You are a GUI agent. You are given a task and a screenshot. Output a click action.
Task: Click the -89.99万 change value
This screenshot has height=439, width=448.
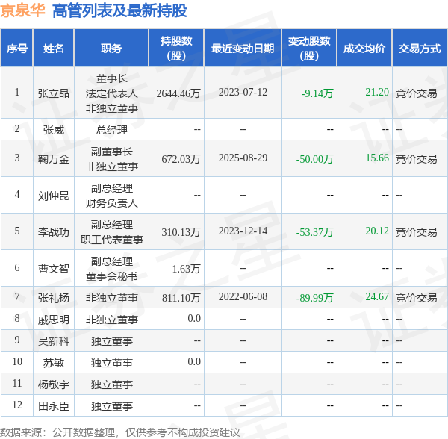click(x=314, y=297)
